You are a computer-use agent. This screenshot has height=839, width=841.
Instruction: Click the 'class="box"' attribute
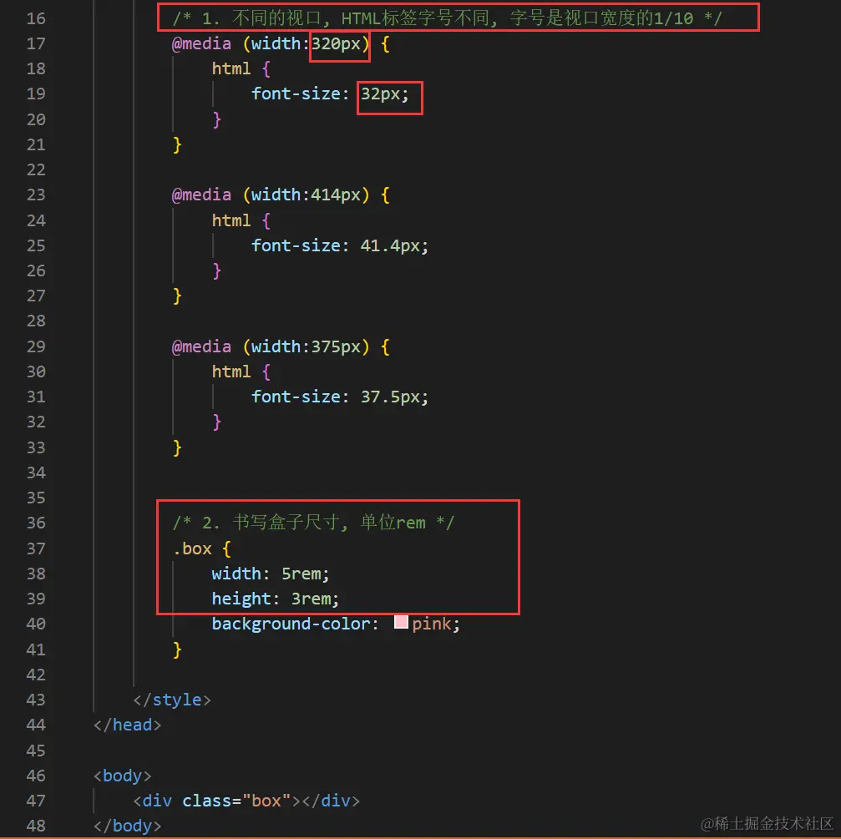[236, 801]
